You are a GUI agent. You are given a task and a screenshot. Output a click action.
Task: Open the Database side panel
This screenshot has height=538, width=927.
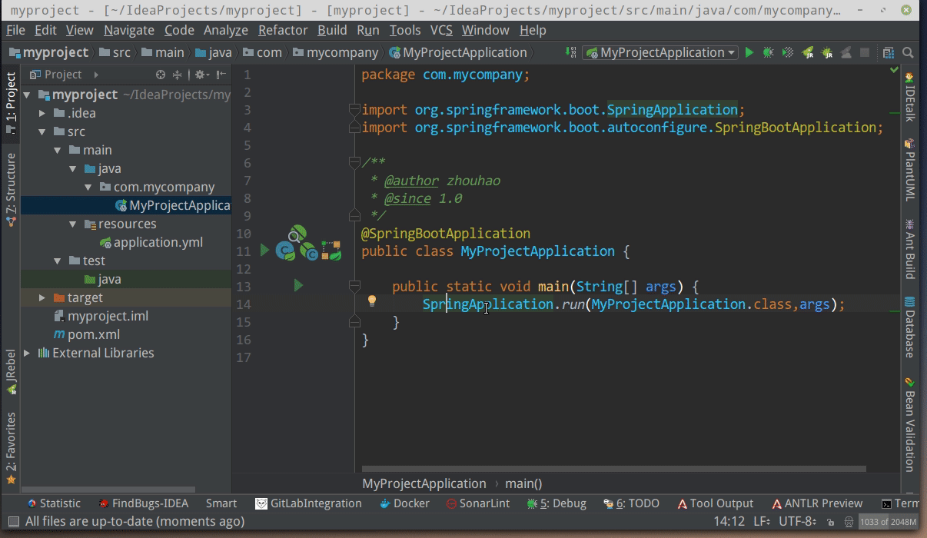pos(909,326)
